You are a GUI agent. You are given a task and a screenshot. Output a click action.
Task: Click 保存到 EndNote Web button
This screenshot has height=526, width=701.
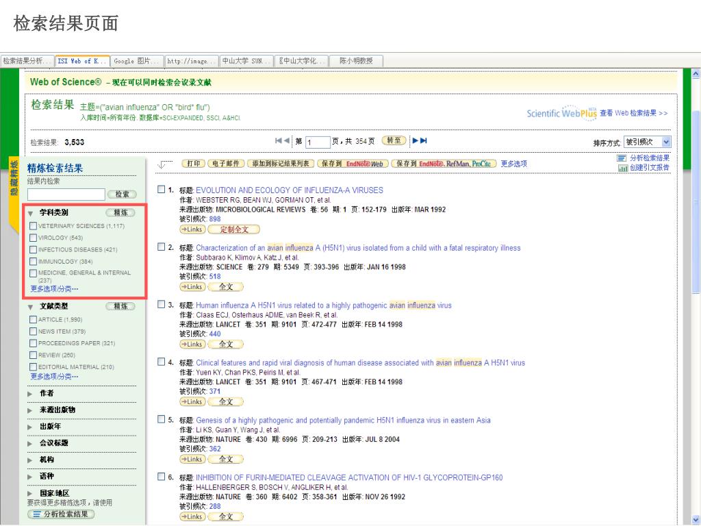[x=353, y=164]
